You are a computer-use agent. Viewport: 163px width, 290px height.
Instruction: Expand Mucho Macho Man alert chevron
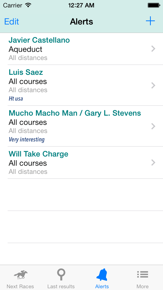[153, 126]
